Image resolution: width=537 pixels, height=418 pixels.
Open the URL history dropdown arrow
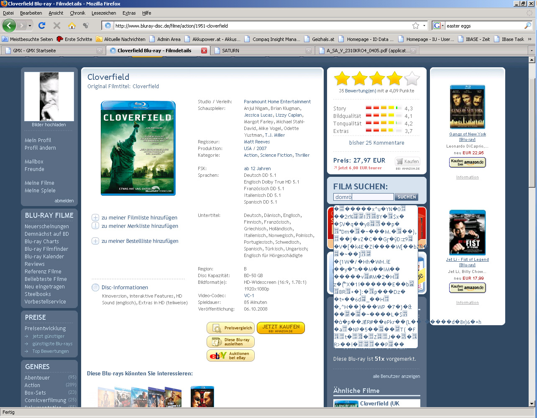click(x=424, y=25)
